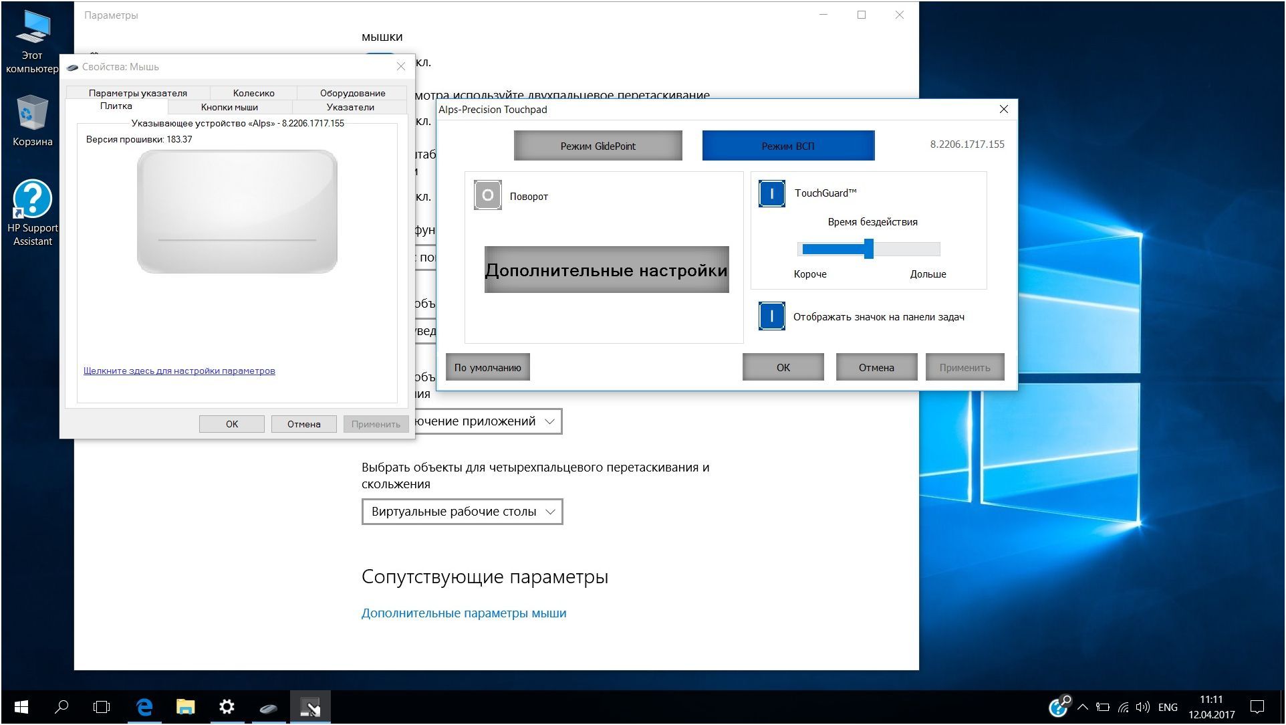The image size is (1286, 725).
Task: Open the Кнопки мыши tab
Action: [229, 107]
